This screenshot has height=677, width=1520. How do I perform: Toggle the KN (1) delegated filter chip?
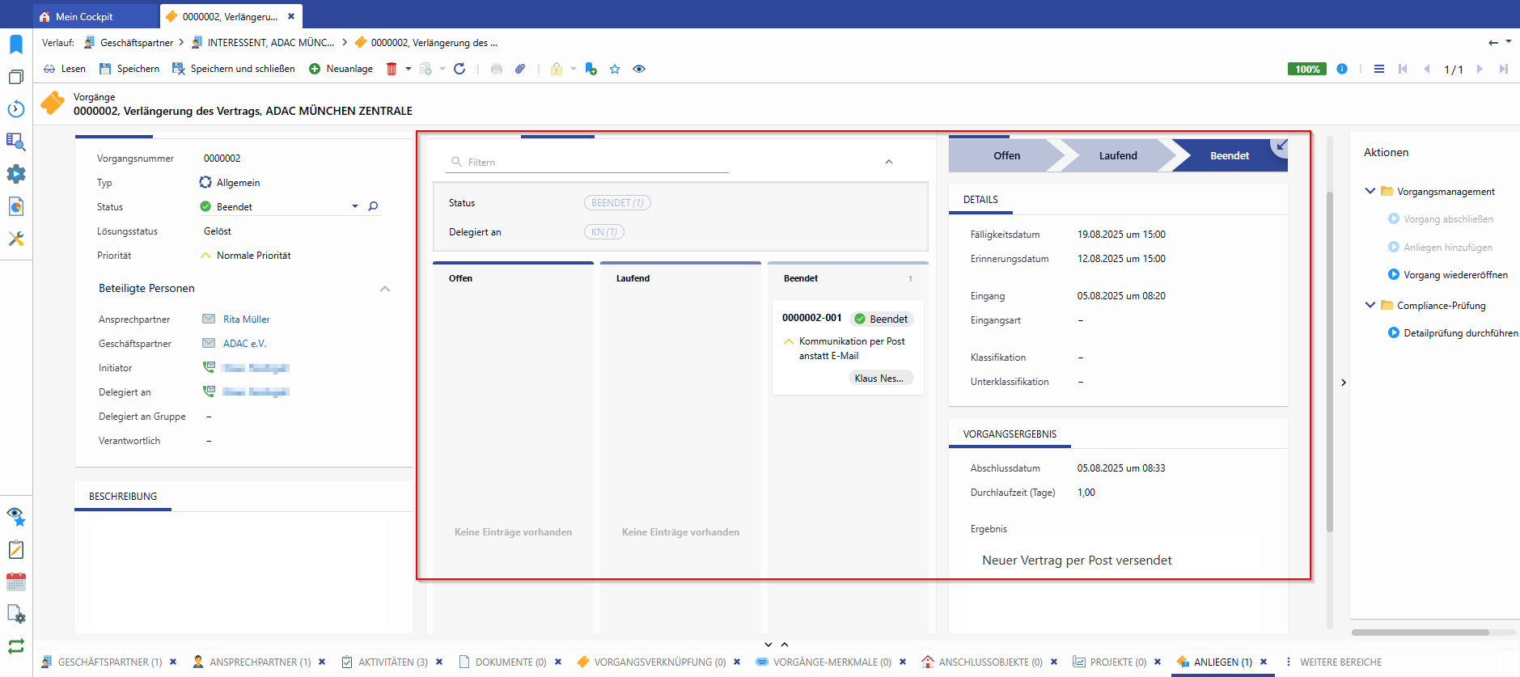603,232
